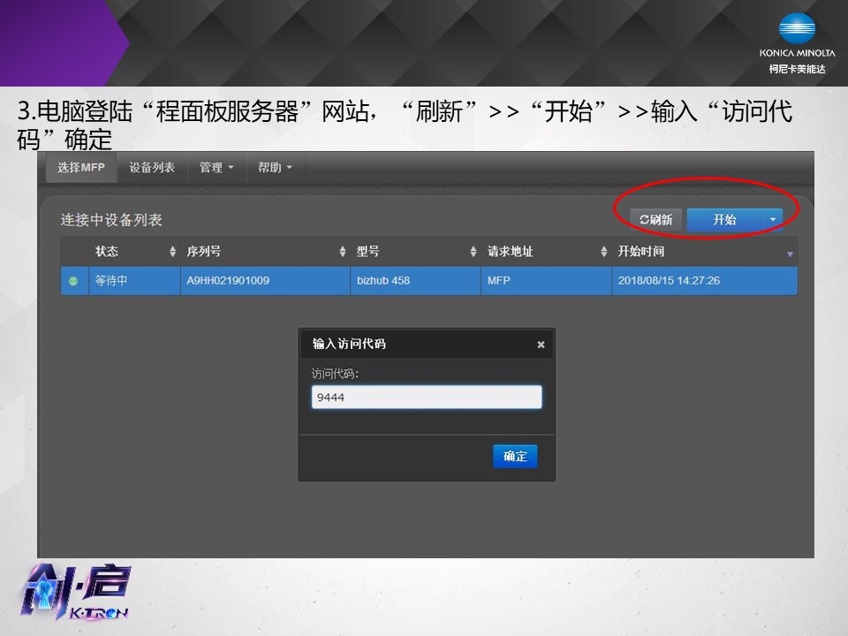Select the serial number A9HH021901009 cell
This screenshot has width=848, height=636.
tap(228, 281)
